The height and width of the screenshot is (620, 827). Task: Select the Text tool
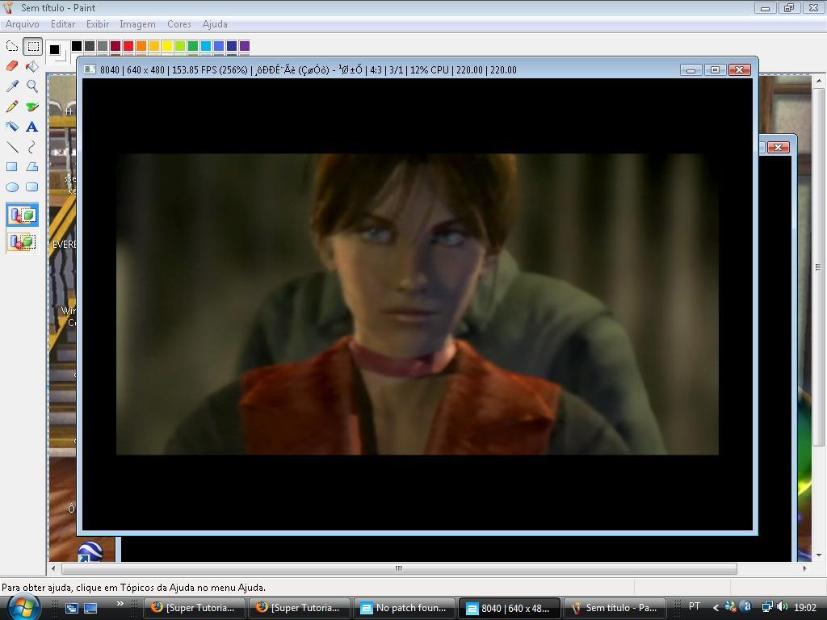[x=32, y=127]
